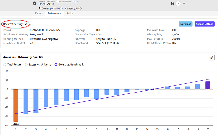Click the purple bar for quantile 20
This screenshot has height=135, width=218.
(x=208, y=85)
